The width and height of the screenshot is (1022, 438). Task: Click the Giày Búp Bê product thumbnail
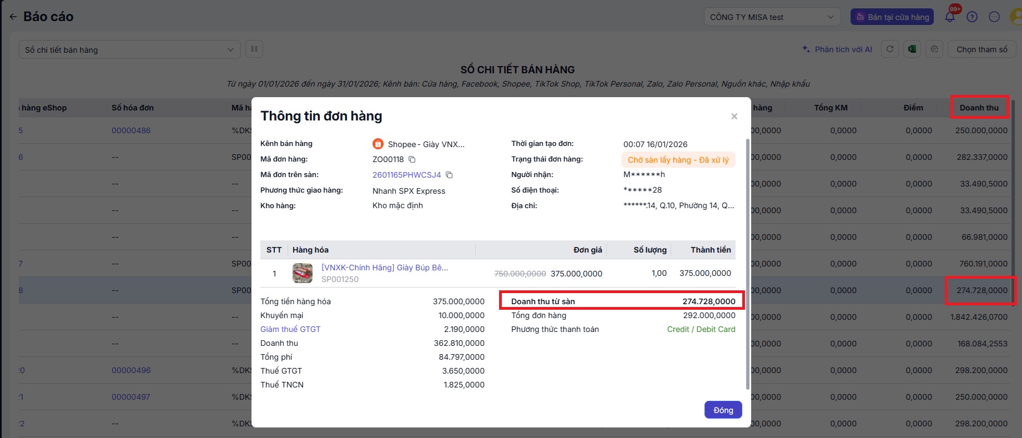tap(303, 273)
